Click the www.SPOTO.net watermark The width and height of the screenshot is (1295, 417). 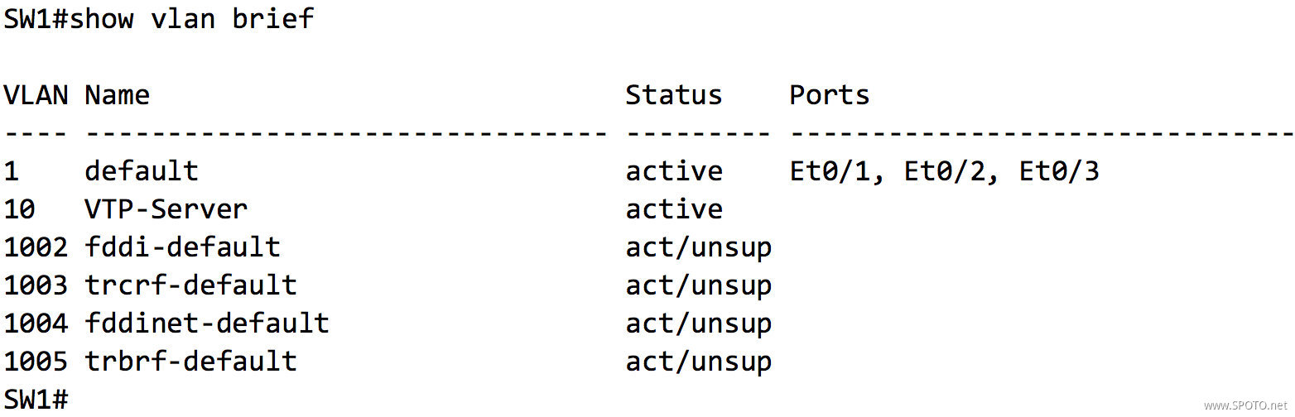pyautogui.click(x=1246, y=406)
